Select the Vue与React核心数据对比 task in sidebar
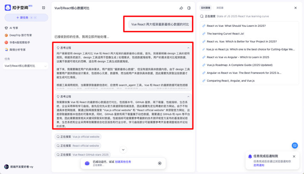Viewport: 304px width, 174px height. point(26,66)
